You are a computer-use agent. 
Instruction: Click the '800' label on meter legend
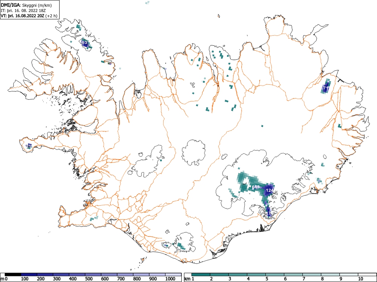click(x=137, y=279)
